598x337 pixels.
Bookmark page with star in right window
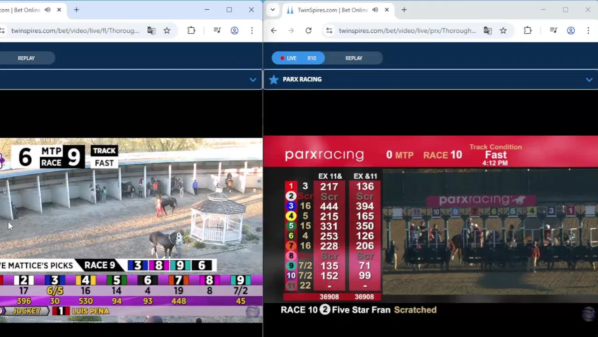[x=503, y=30]
